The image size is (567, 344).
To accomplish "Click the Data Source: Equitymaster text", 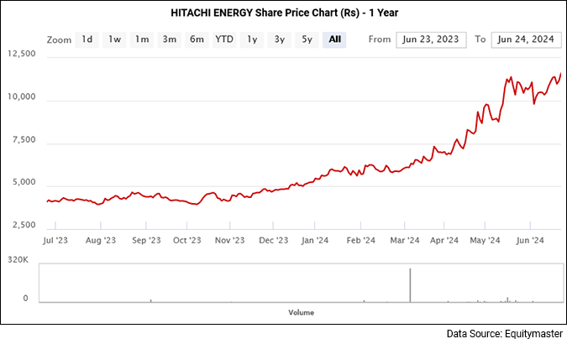I will [505, 334].
